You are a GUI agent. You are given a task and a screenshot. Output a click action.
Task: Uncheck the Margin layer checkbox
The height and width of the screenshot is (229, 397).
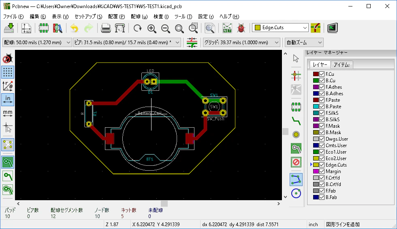[x=322, y=171]
